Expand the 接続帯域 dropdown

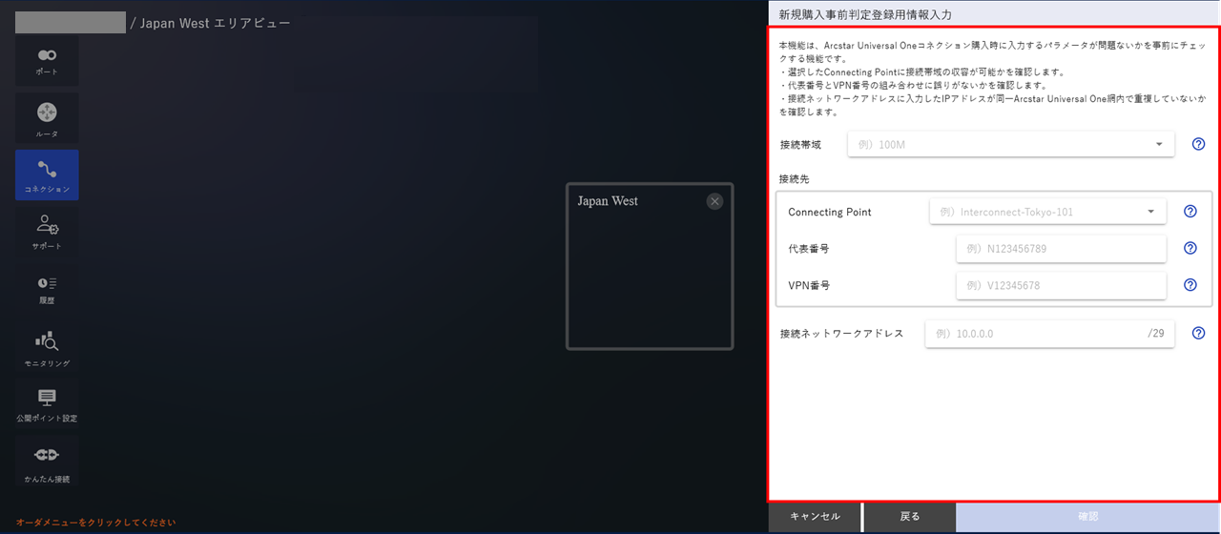tap(1011, 145)
